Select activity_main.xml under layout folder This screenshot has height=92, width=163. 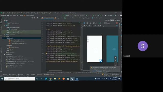(x=14, y=47)
